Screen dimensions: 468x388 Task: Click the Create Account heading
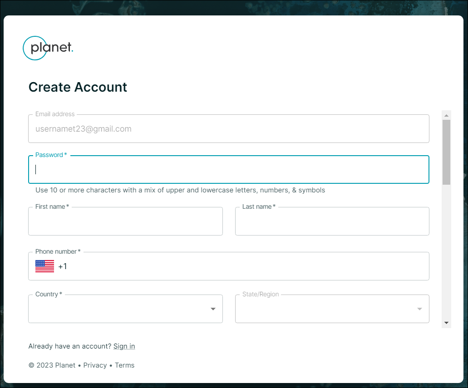pyautogui.click(x=78, y=87)
